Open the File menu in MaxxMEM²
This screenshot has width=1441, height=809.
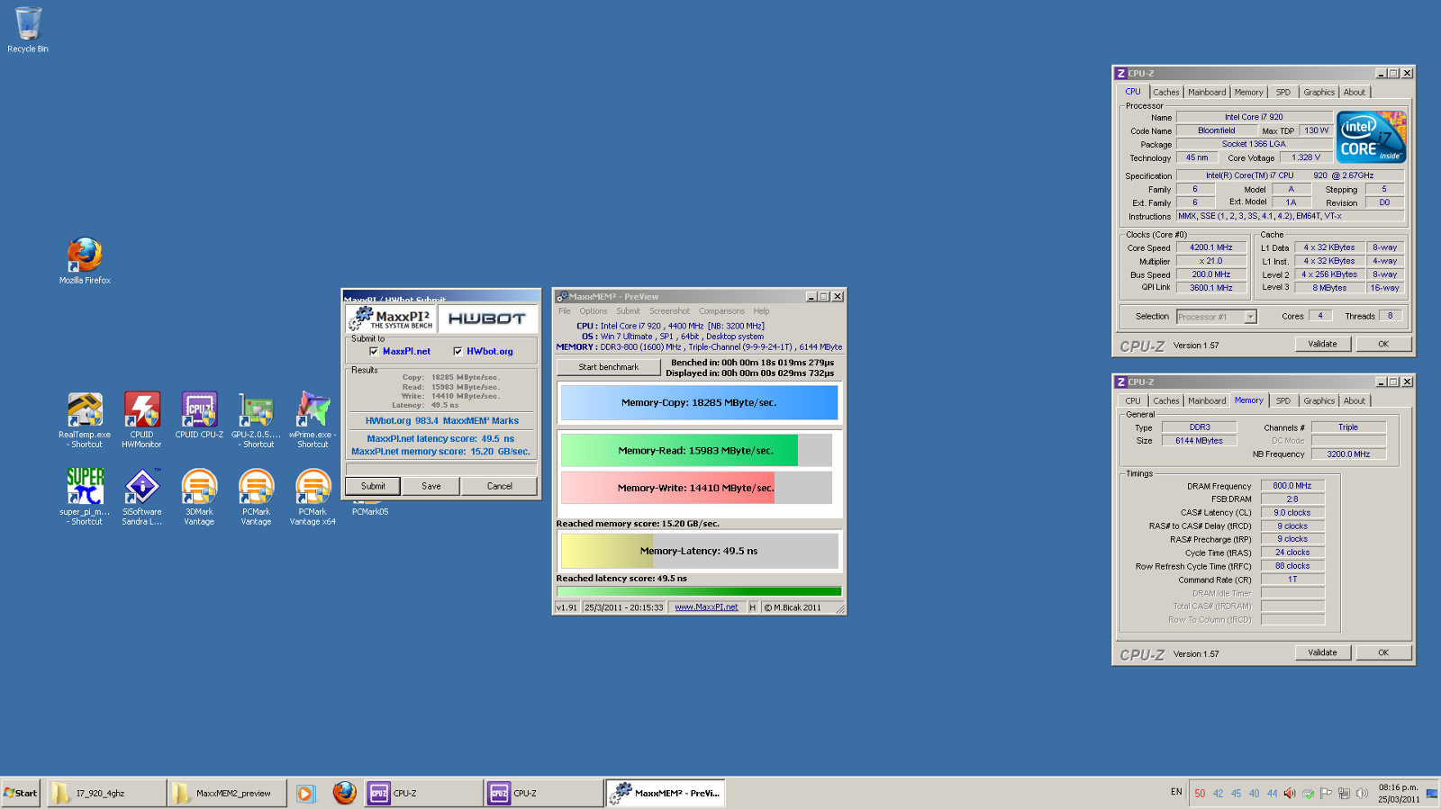(x=565, y=311)
